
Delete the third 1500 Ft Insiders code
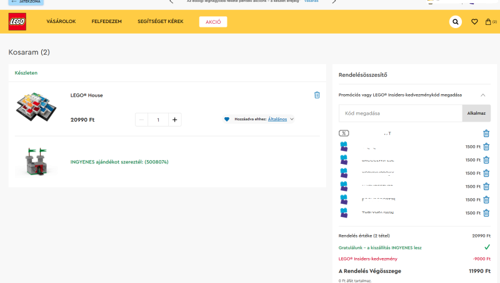pyautogui.click(x=486, y=173)
